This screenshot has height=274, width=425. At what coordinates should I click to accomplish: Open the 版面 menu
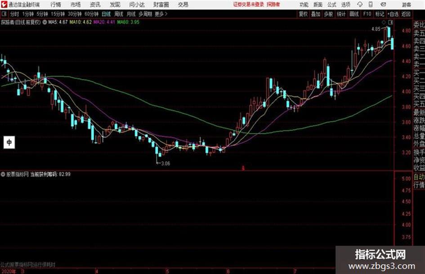pos(318,4)
